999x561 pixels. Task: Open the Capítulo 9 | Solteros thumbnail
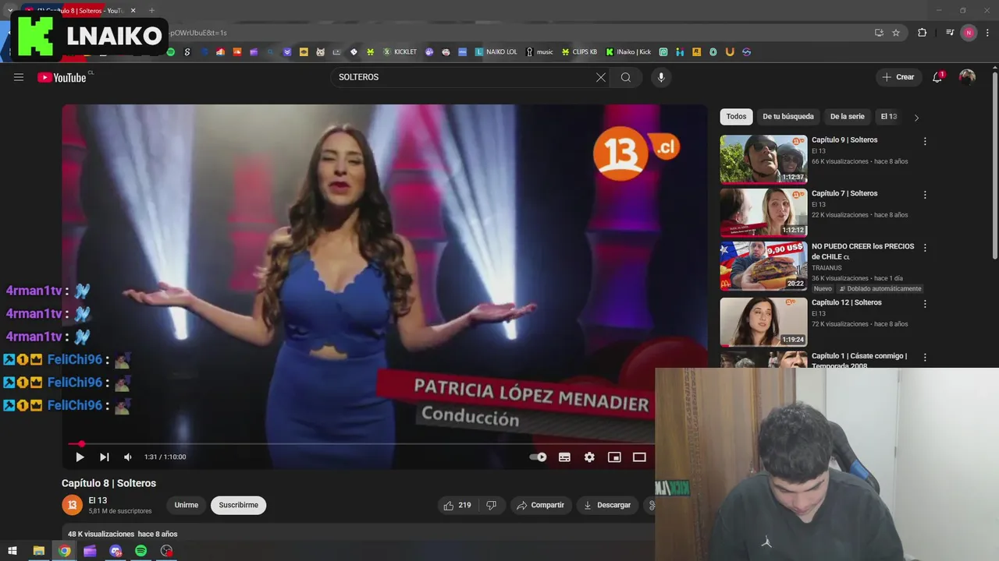pyautogui.click(x=763, y=160)
